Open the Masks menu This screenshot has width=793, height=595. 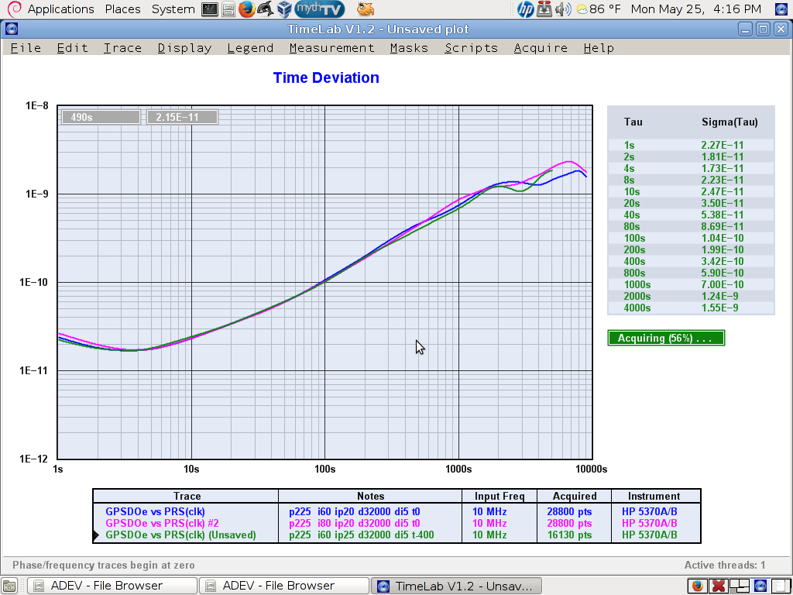[x=409, y=48]
